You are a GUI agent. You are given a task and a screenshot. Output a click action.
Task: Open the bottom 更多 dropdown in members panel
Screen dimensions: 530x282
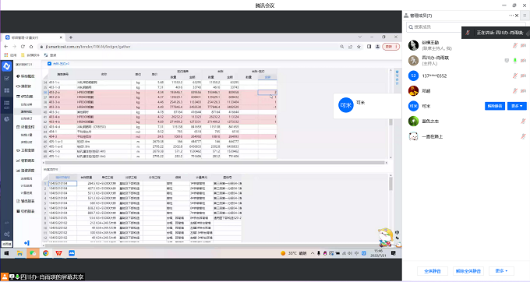click(x=501, y=271)
